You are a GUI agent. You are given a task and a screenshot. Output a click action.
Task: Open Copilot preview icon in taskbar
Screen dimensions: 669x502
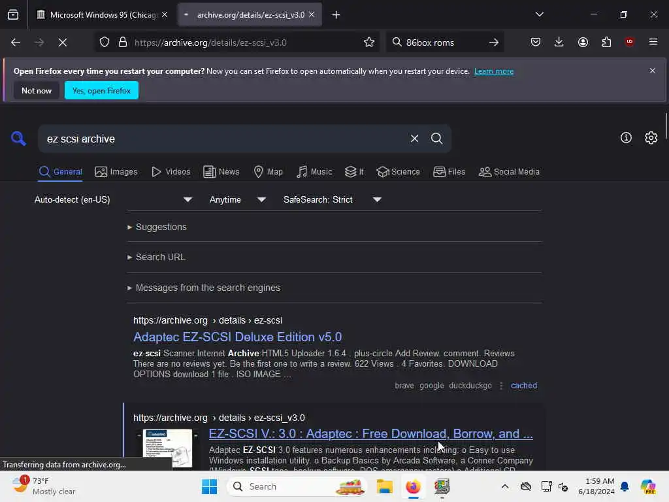tap(649, 486)
